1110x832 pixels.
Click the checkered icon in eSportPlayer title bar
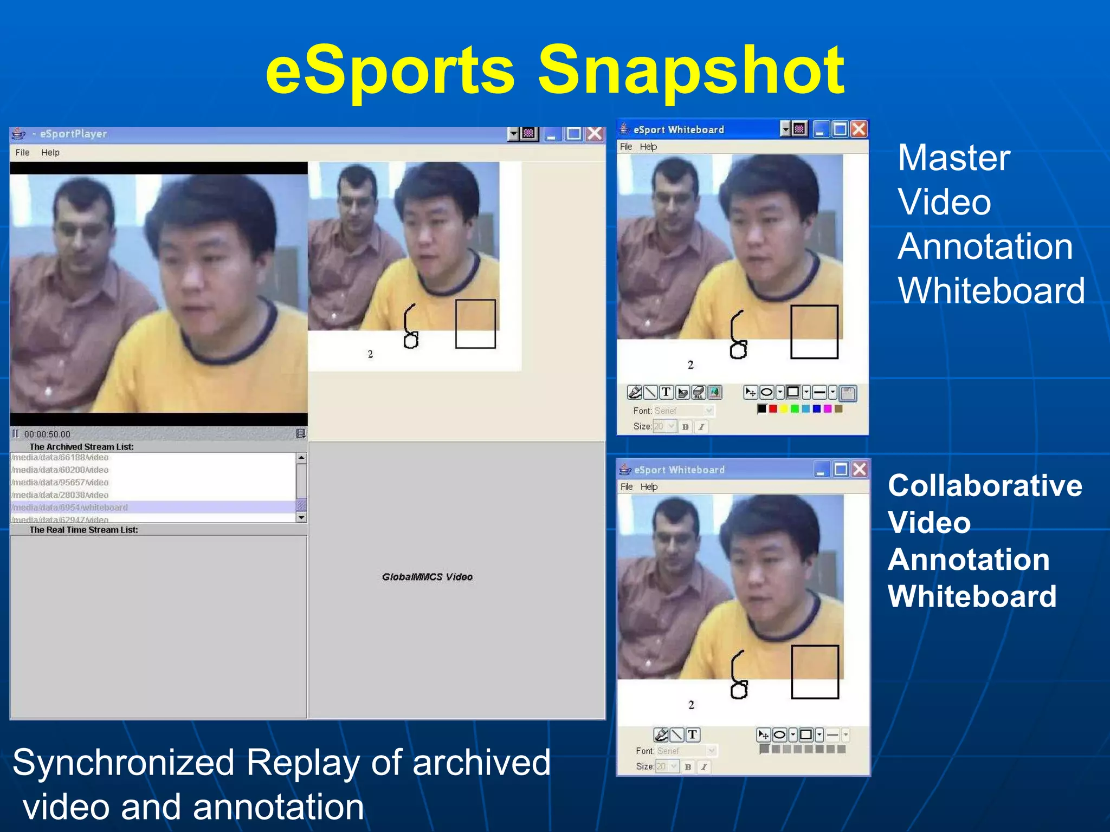click(528, 133)
